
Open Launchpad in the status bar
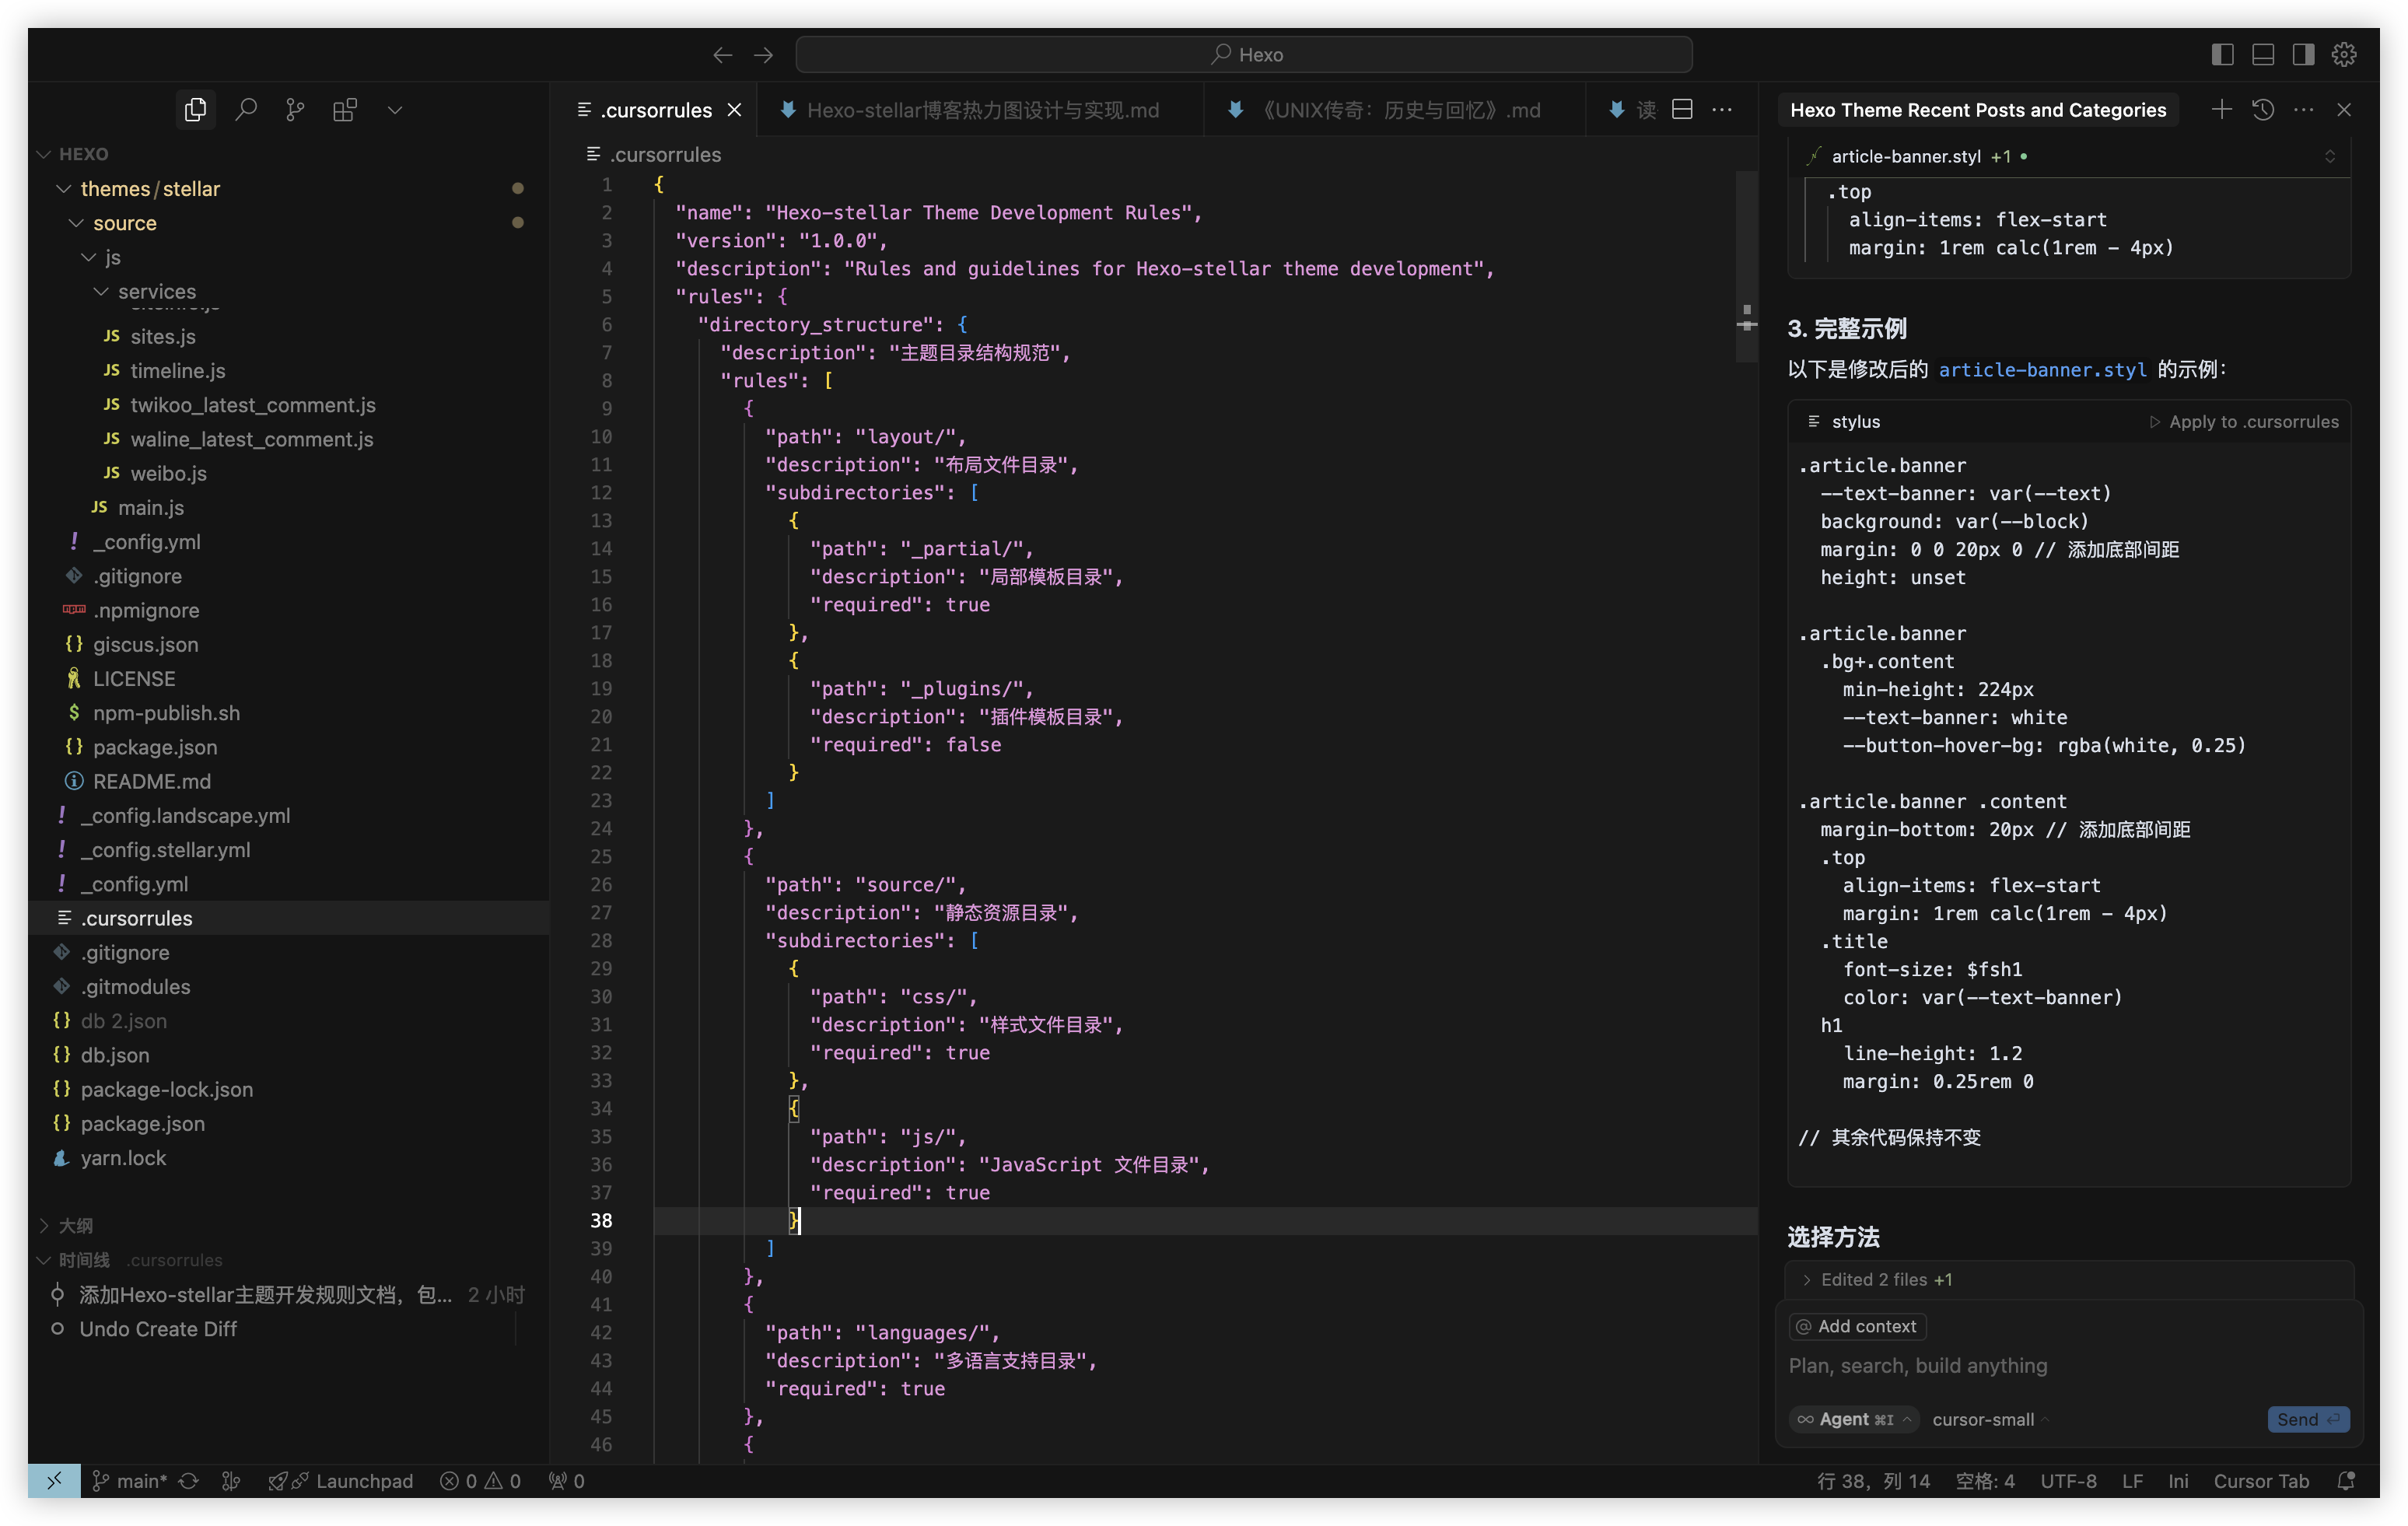point(341,1481)
